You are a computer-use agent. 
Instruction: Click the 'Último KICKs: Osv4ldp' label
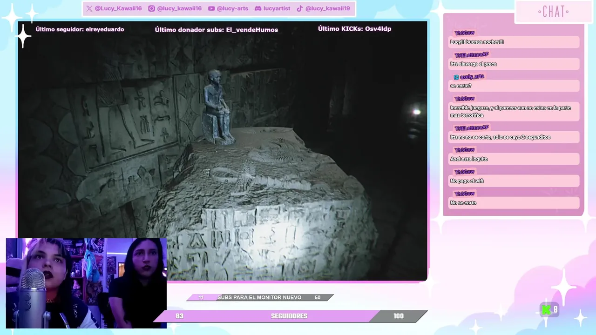pyautogui.click(x=354, y=29)
